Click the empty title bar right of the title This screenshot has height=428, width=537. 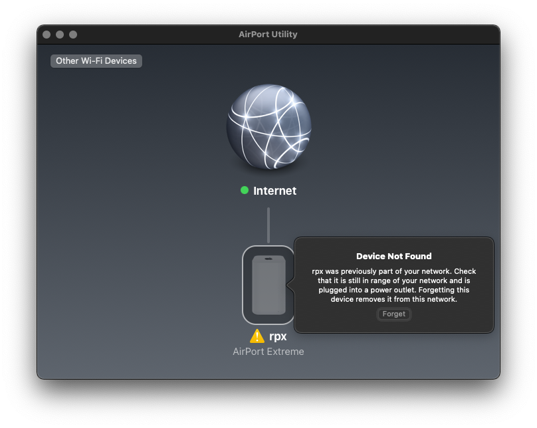point(399,35)
